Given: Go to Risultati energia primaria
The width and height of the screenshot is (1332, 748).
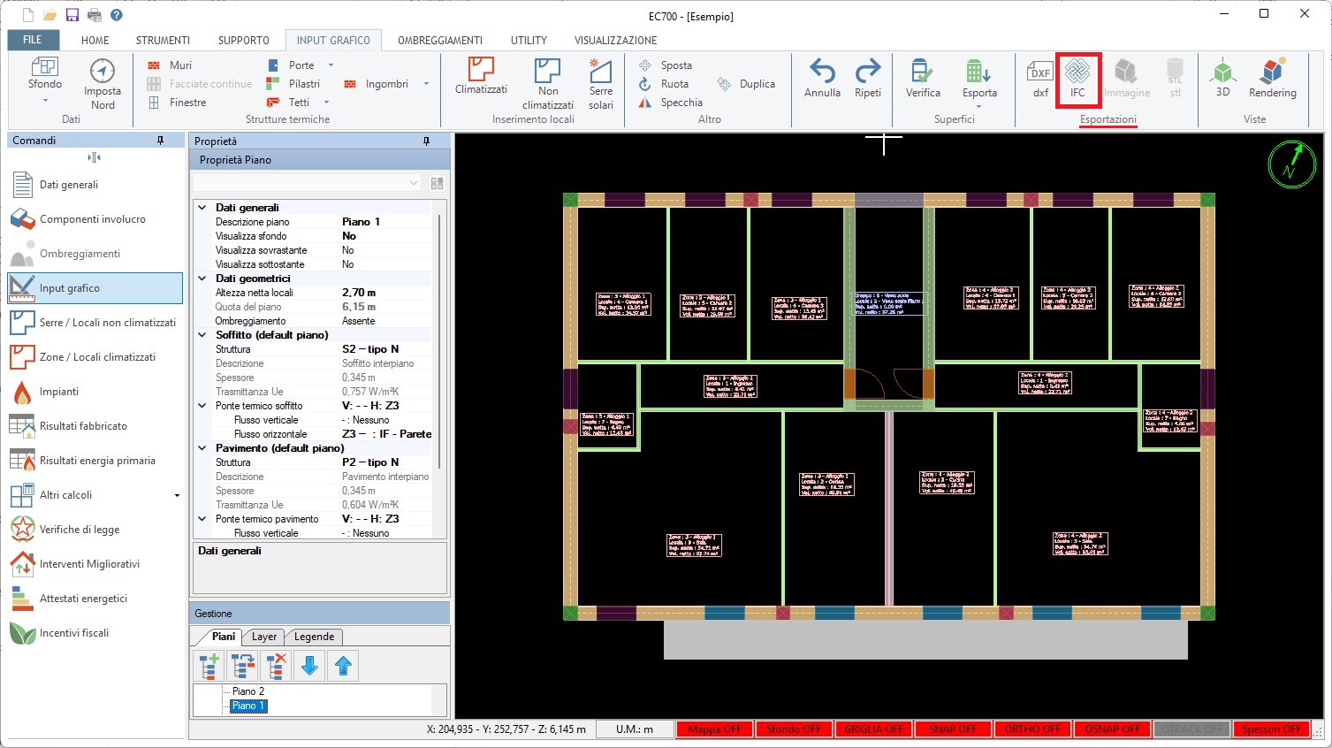Looking at the screenshot, I should tap(97, 461).
